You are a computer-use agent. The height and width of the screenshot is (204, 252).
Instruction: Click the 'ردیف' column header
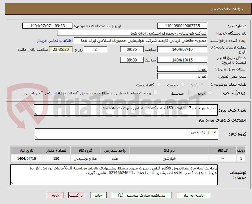[x=241, y=151]
